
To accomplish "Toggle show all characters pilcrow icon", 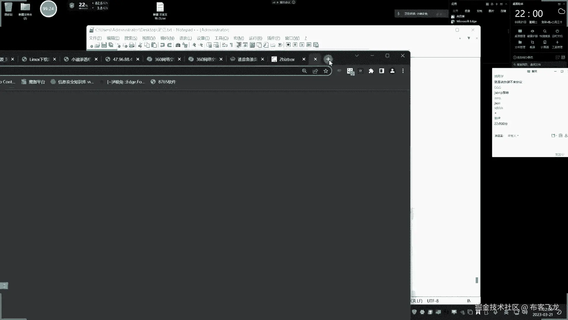I will [x=231, y=45].
